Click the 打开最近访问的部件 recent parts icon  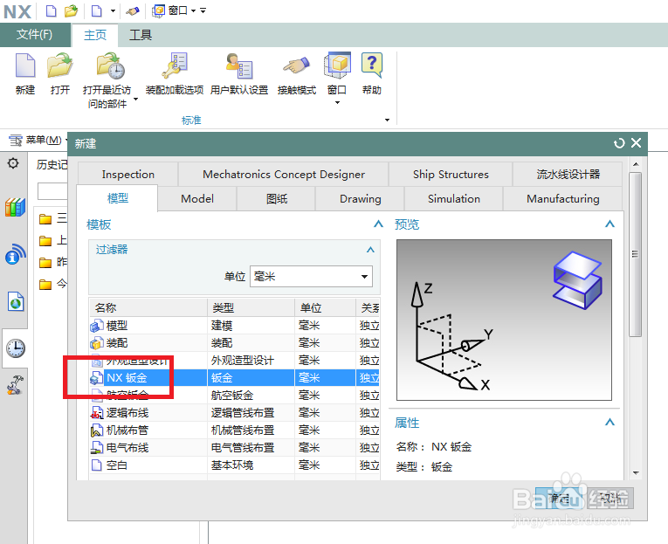pos(110,65)
